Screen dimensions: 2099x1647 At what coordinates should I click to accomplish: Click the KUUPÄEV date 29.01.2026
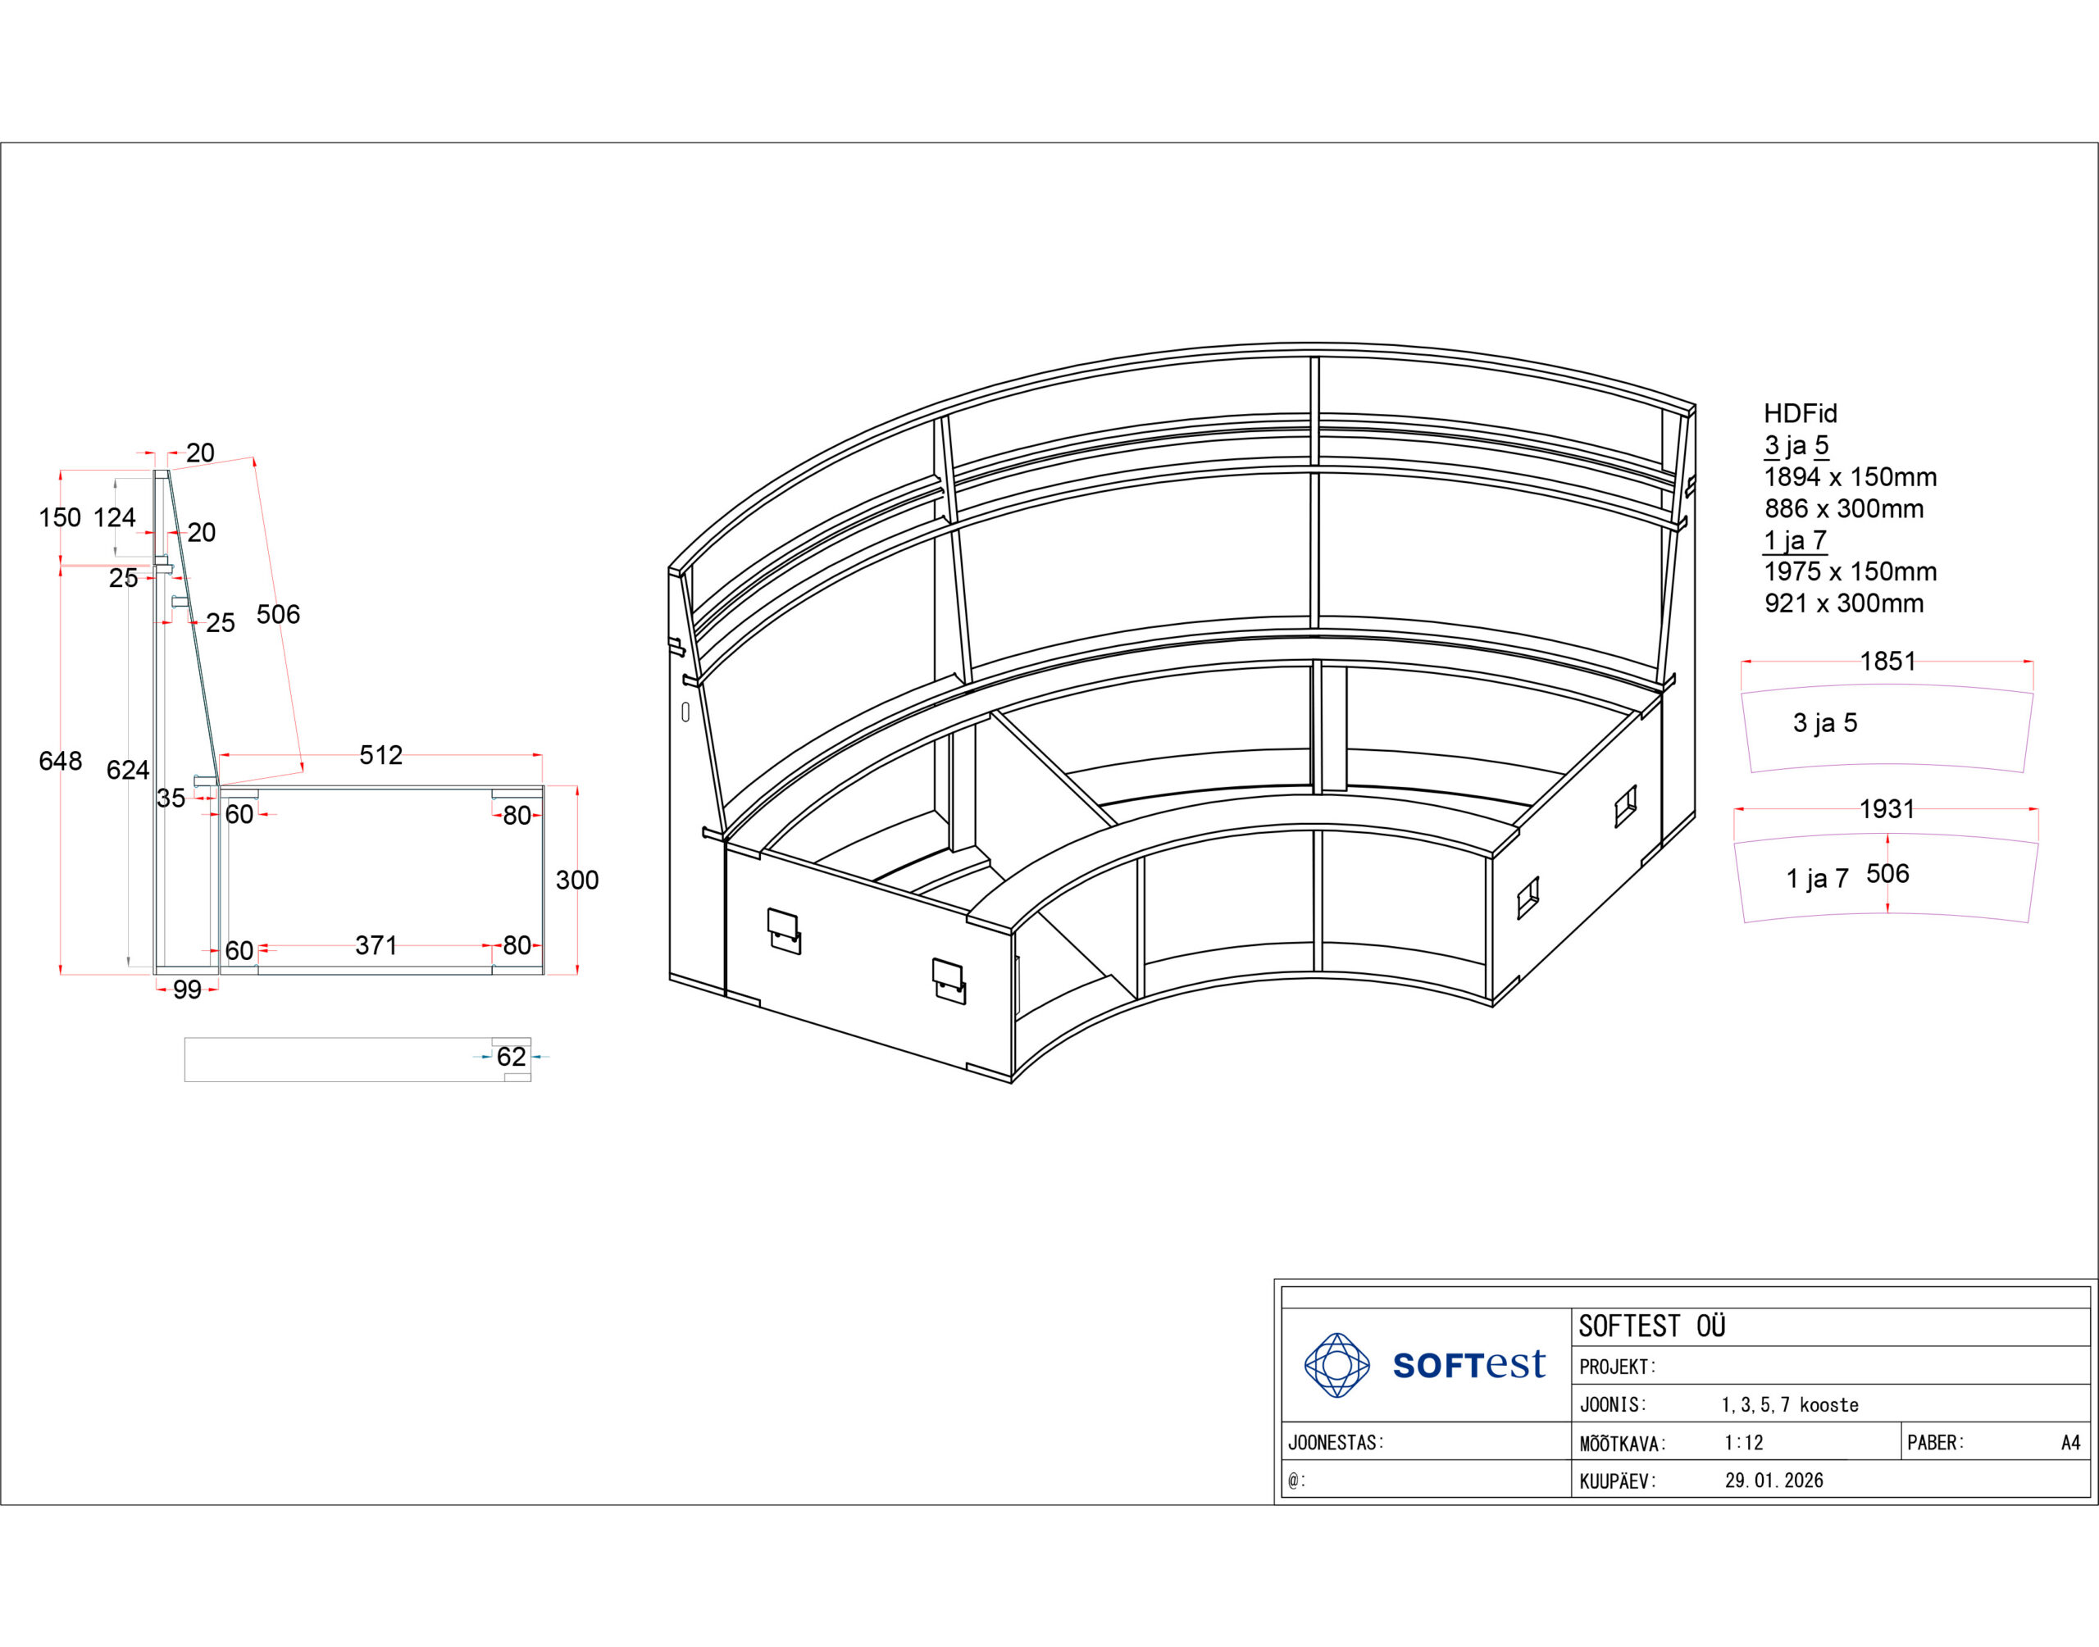coord(1774,1481)
